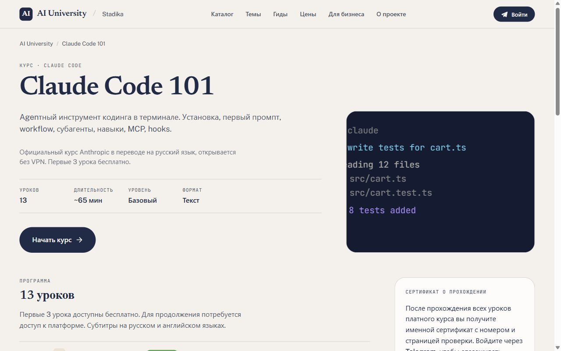Viewport: 561px width, 351px height.
Task: Click the lesson count "13" under Уроков
Action: [x=23, y=201]
